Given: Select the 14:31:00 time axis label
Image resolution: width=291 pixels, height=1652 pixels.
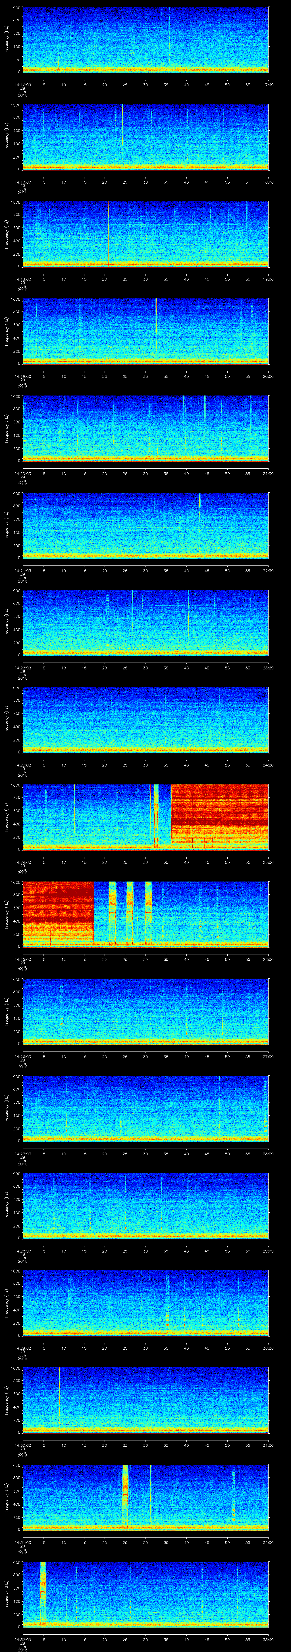Looking at the screenshot, I should 22,1542.
